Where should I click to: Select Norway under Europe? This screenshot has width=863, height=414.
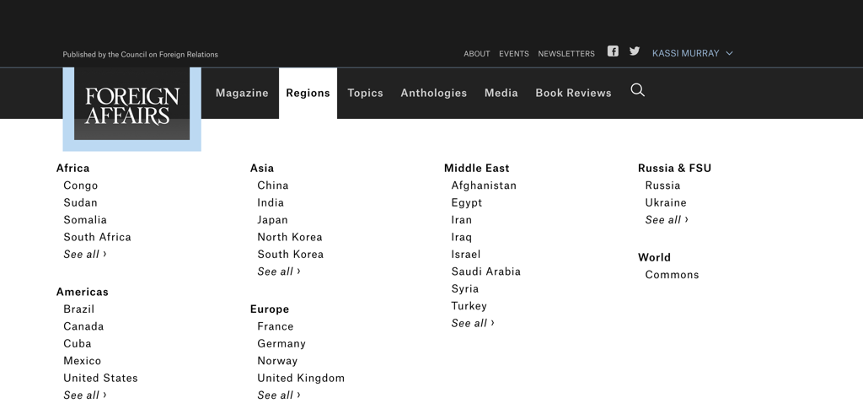[277, 361]
